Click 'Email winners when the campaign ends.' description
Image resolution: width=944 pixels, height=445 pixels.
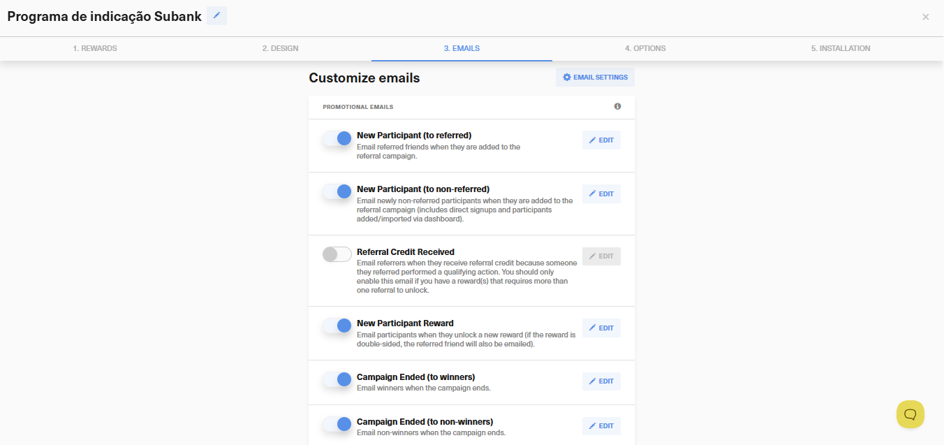[424, 388]
